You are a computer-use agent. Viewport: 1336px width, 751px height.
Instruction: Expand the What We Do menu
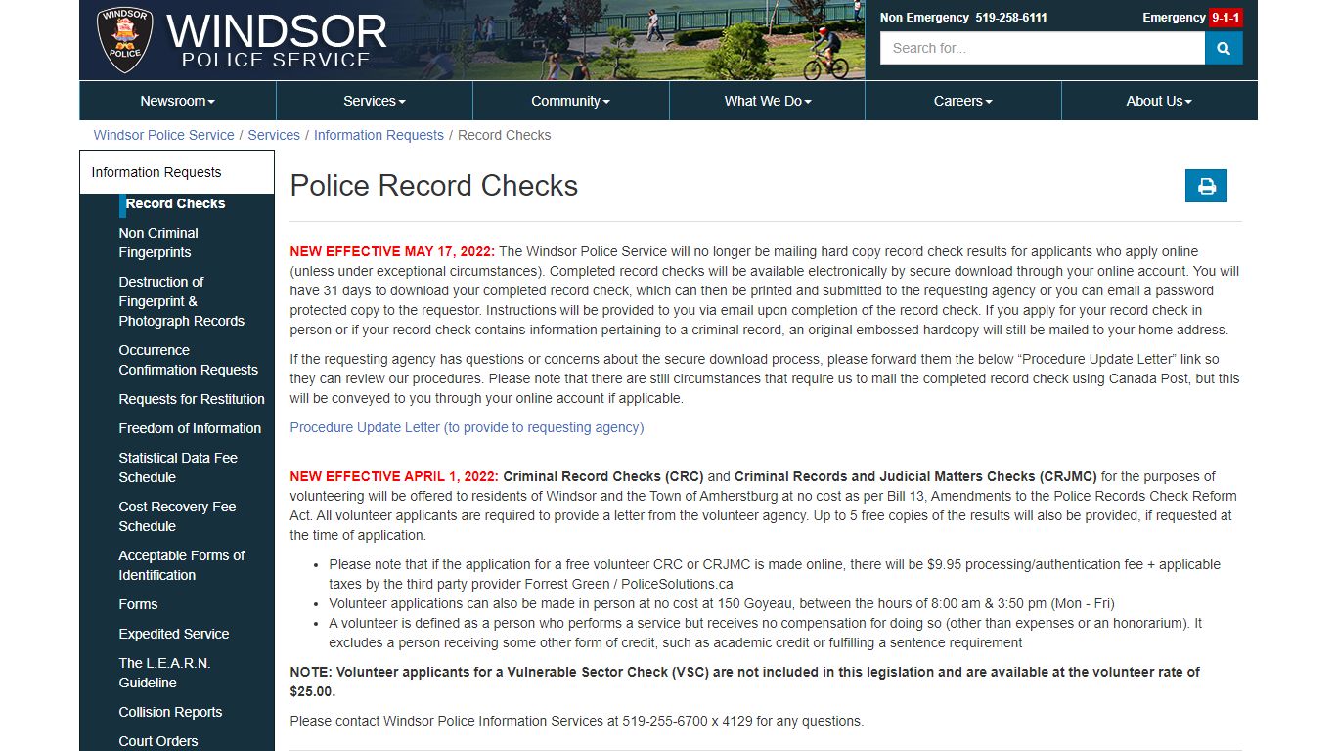click(x=768, y=101)
